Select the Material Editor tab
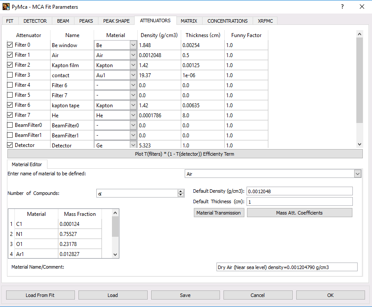Screen dimensions: 372x307 click(27, 164)
